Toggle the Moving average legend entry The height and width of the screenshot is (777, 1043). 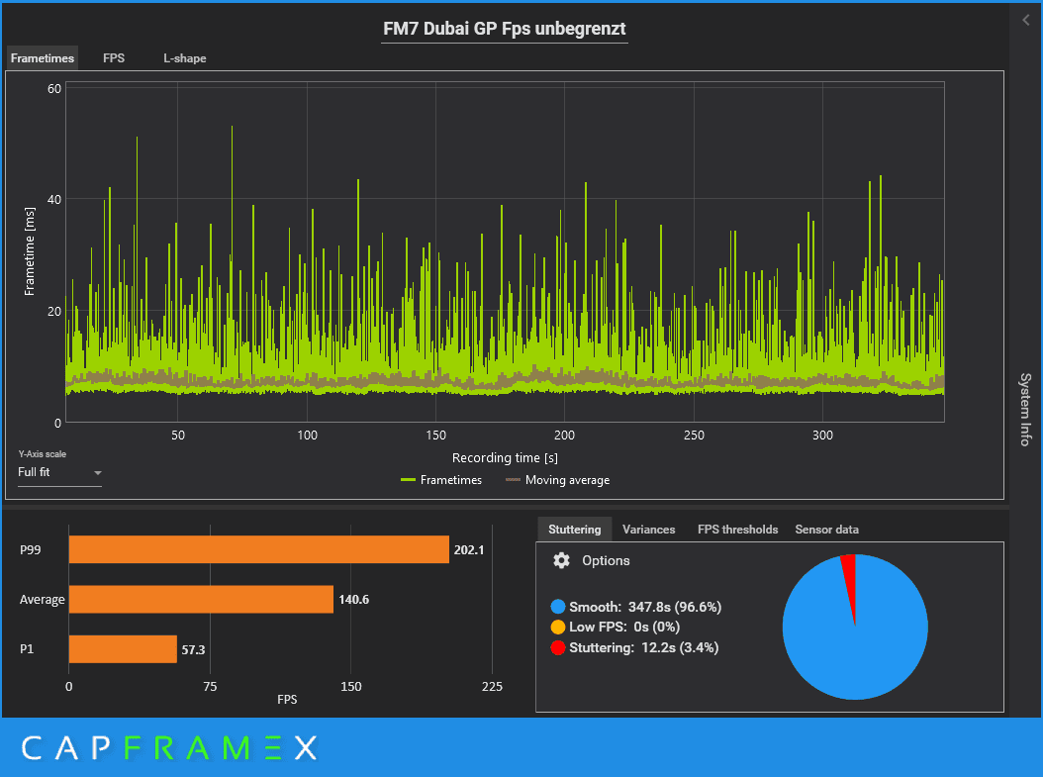coord(557,480)
